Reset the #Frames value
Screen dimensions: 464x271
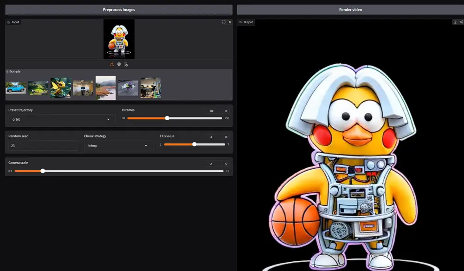pos(226,111)
